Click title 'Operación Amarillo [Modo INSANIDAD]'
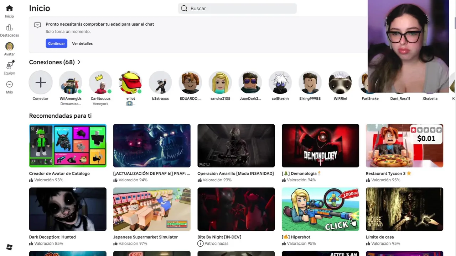This screenshot has width=456, height=256. (235, 174)
